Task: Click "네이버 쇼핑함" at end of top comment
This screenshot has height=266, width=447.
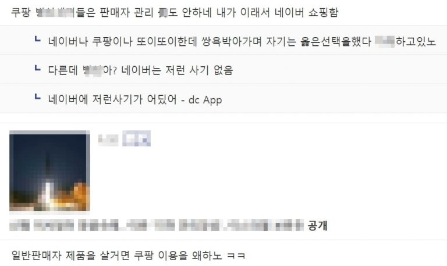Action: [x=307, y=13]
